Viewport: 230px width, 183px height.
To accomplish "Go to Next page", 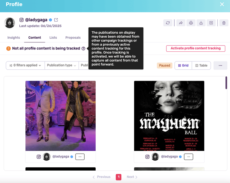I will coord(132,177).
